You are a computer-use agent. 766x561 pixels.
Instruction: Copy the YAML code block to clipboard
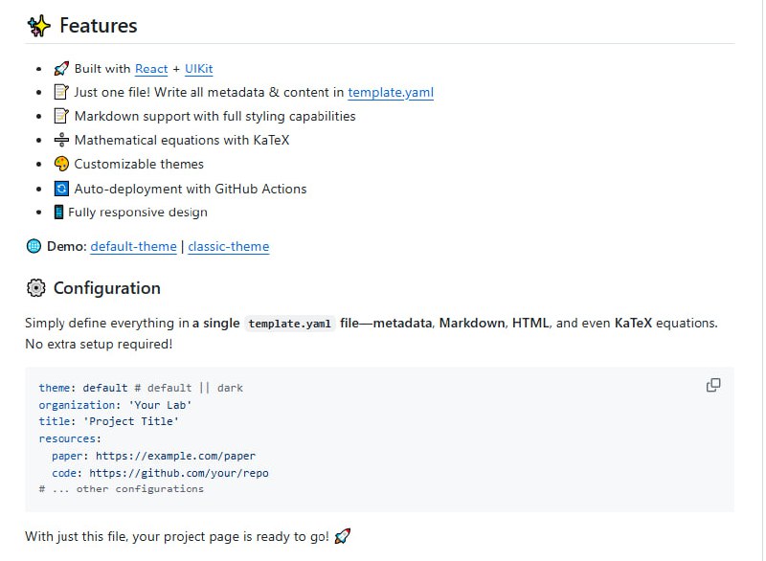(713, 385)
